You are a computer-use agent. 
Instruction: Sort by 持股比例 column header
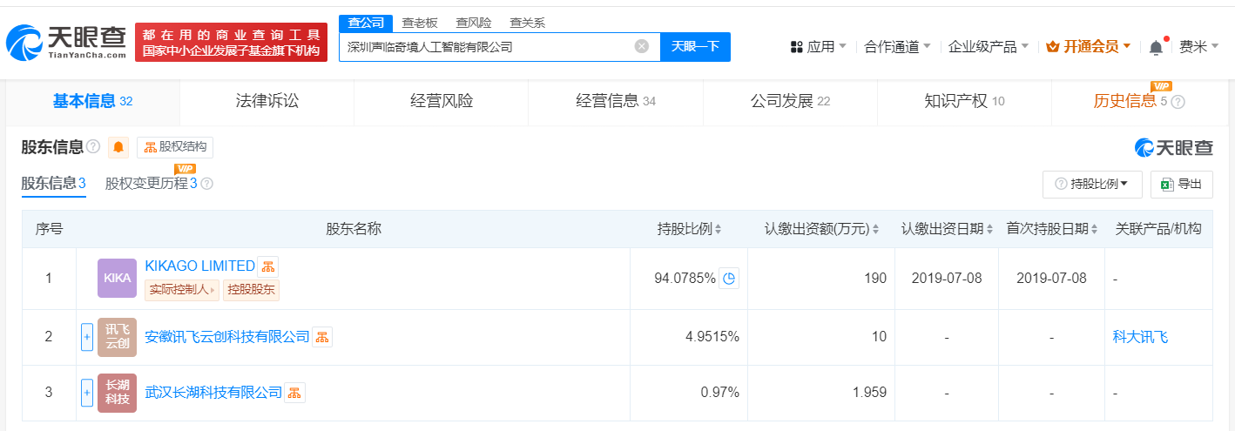coord(690,229)
